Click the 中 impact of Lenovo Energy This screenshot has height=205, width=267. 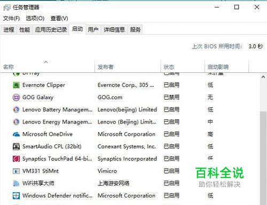pyautogui.click(x=210, y=122)
